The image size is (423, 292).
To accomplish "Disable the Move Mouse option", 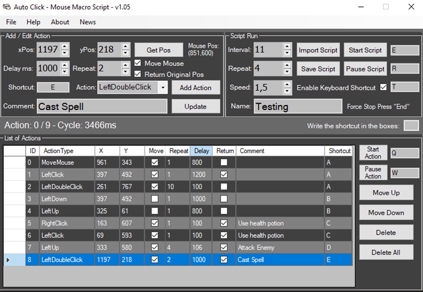I will (x=138, y=63).
